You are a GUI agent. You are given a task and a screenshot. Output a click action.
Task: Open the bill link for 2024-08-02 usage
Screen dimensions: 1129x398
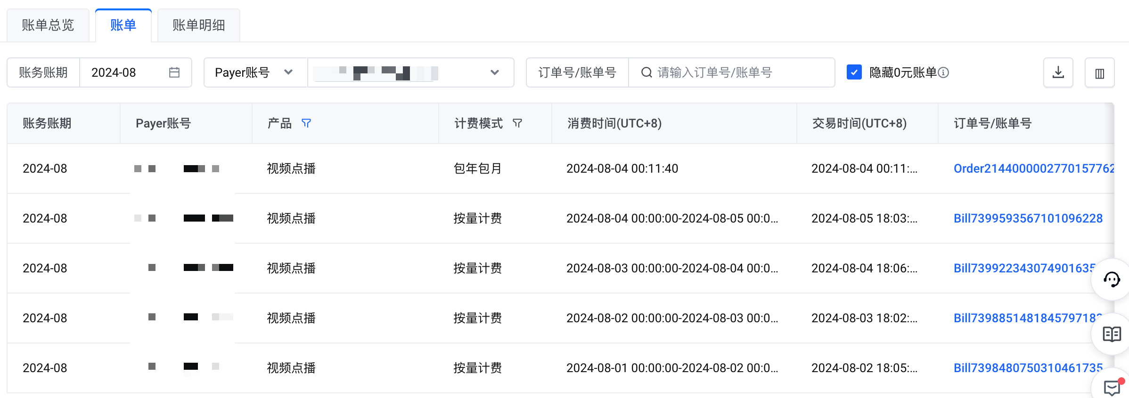(1027, 318)
